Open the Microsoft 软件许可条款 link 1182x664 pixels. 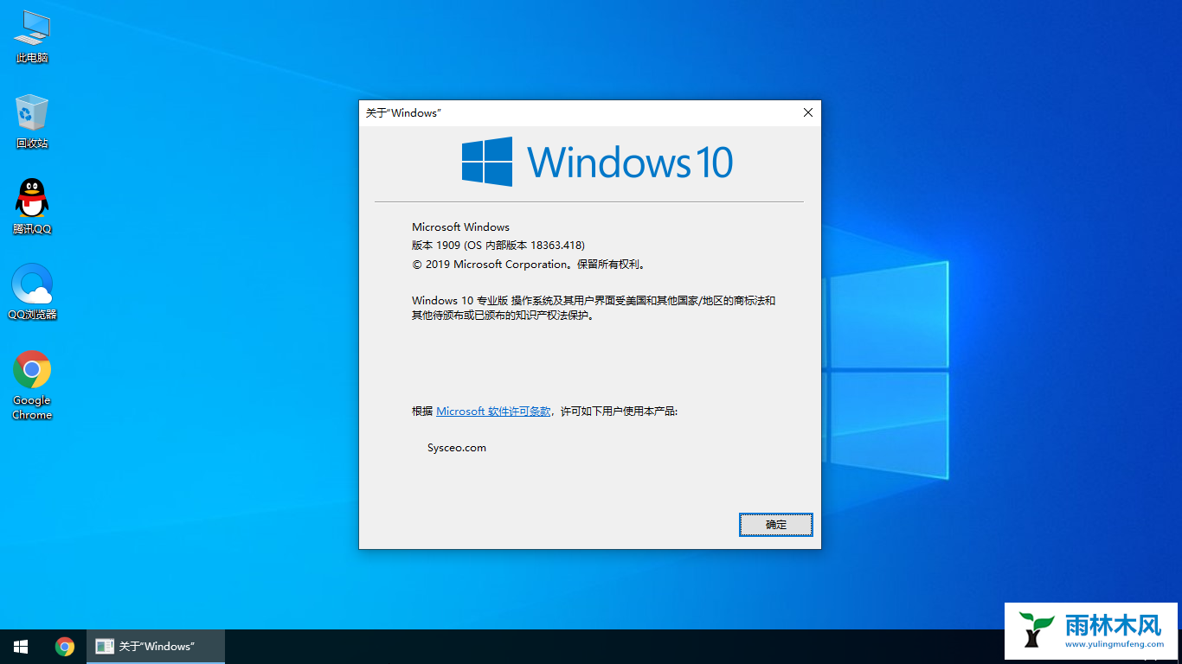pyautogui.click(x=493, y=412)
